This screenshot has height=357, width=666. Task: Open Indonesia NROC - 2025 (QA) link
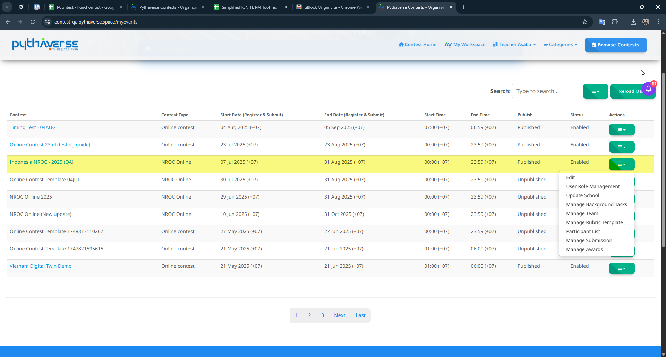[42, 162]
